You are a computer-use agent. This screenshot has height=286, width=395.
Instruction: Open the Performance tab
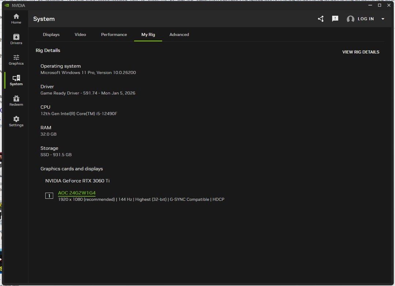(x=114, y=34)
